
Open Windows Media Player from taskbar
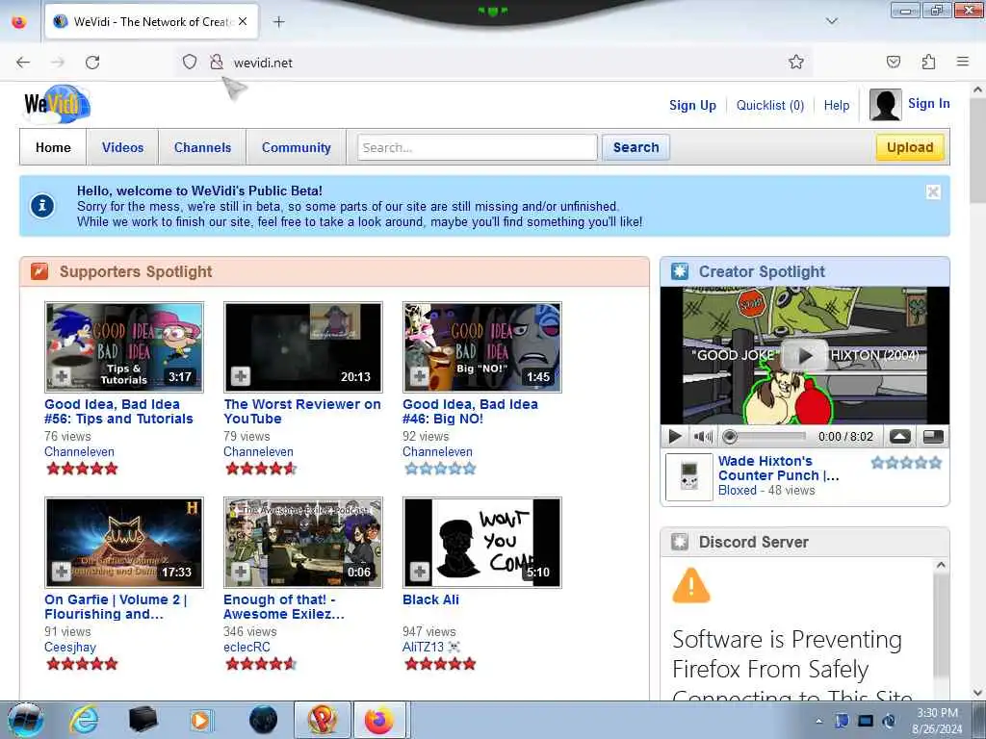201,720
